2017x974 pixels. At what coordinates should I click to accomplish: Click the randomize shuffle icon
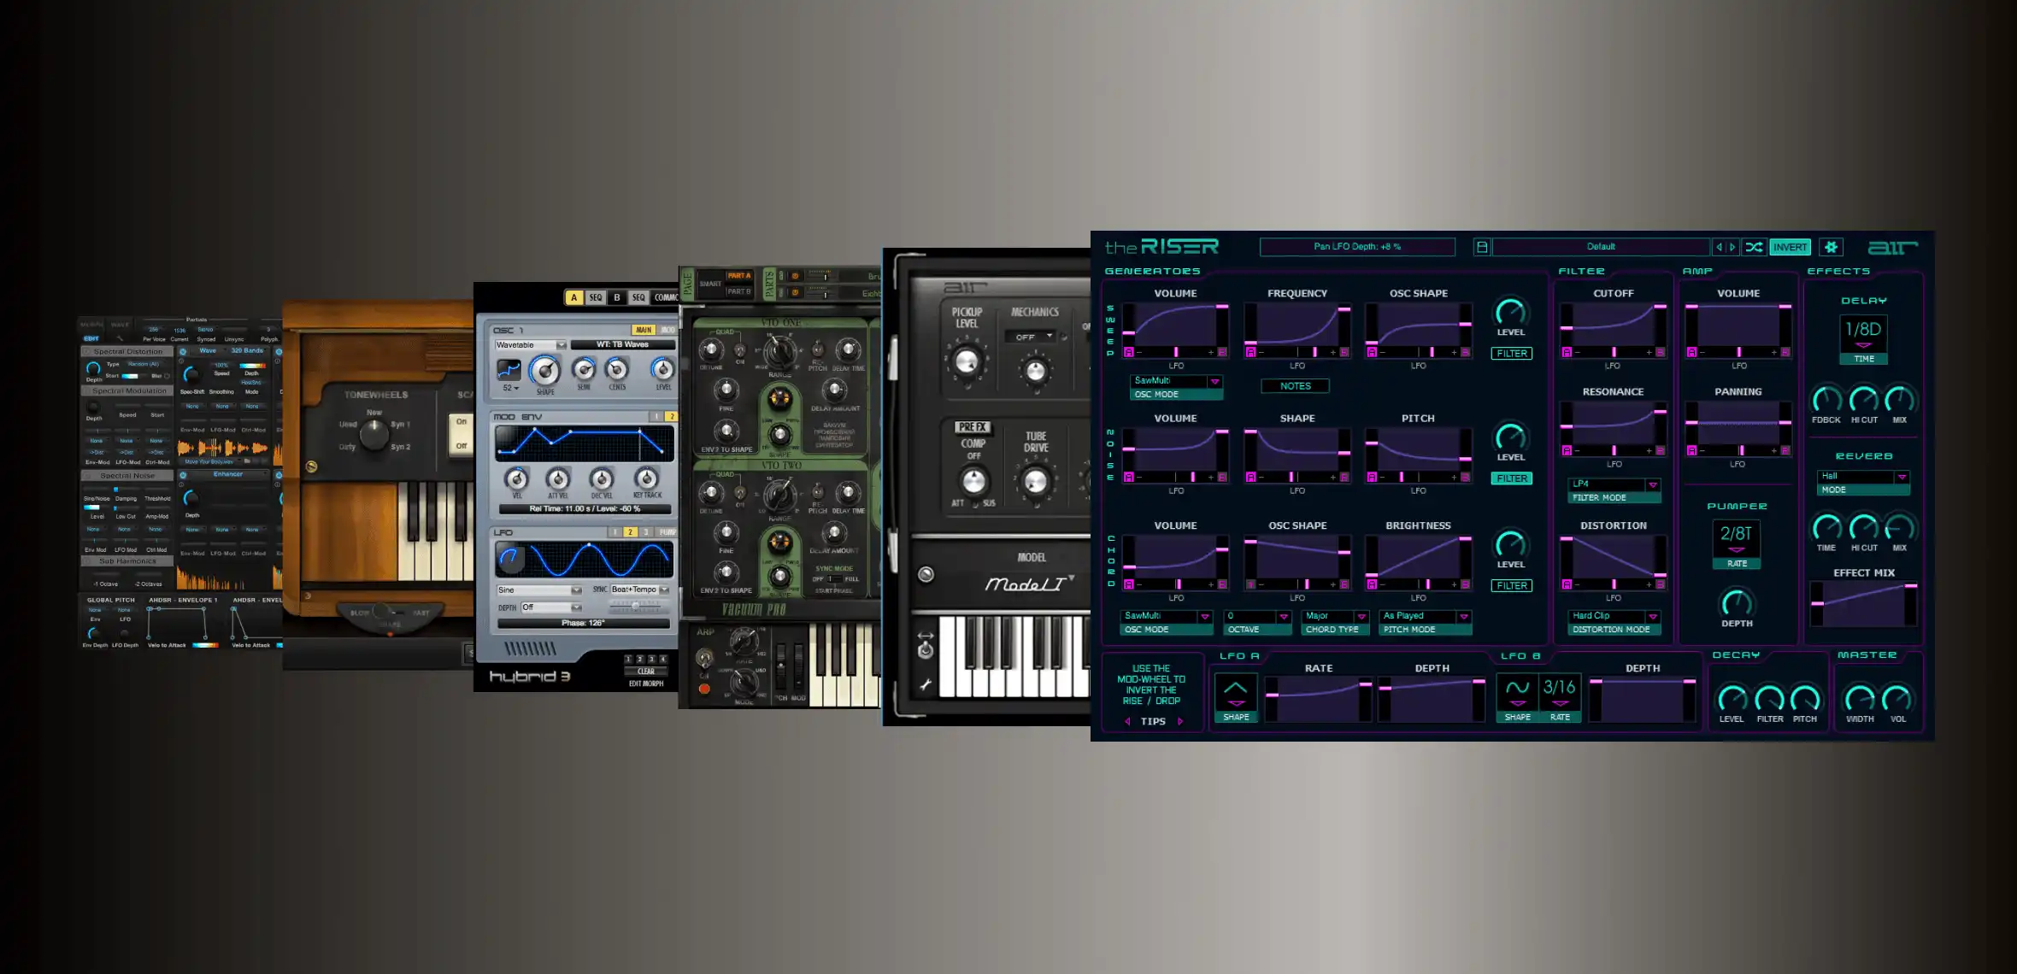click(1754, 247)
